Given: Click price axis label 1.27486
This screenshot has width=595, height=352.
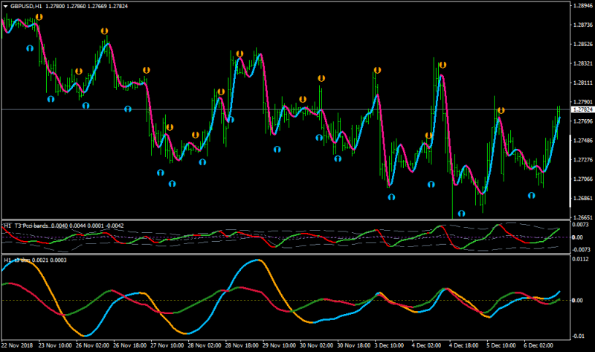Looking at the screenshot, I should pos(583,141).
